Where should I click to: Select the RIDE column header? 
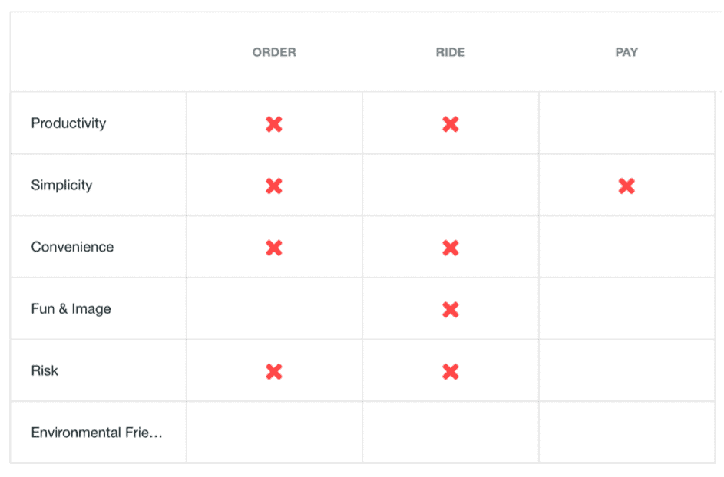[450, 52]
